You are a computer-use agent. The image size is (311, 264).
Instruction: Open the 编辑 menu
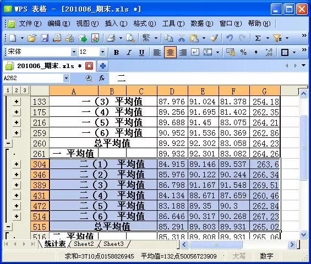pyautogui.click(x=59, y=24)
